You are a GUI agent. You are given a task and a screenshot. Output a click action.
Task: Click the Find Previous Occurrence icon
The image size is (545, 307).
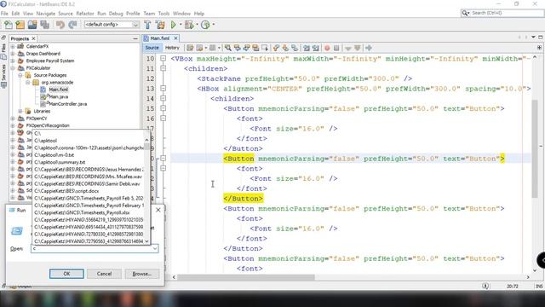pos(238,48)
